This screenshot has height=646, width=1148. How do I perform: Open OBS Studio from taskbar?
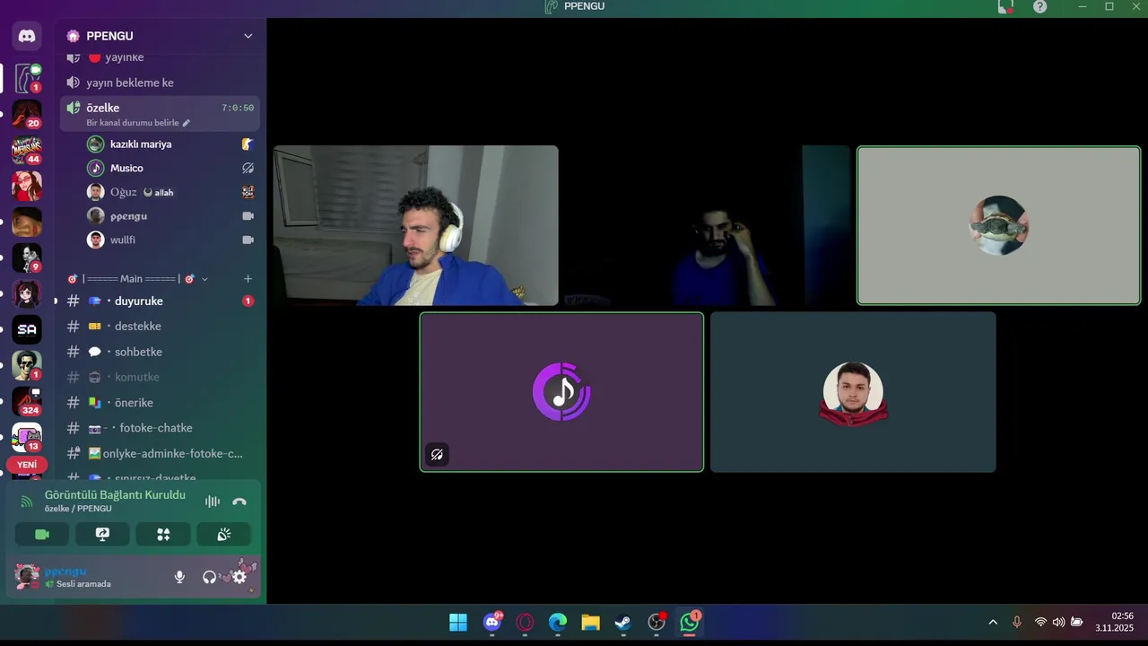pyautogui.click(x=657, y=622)
